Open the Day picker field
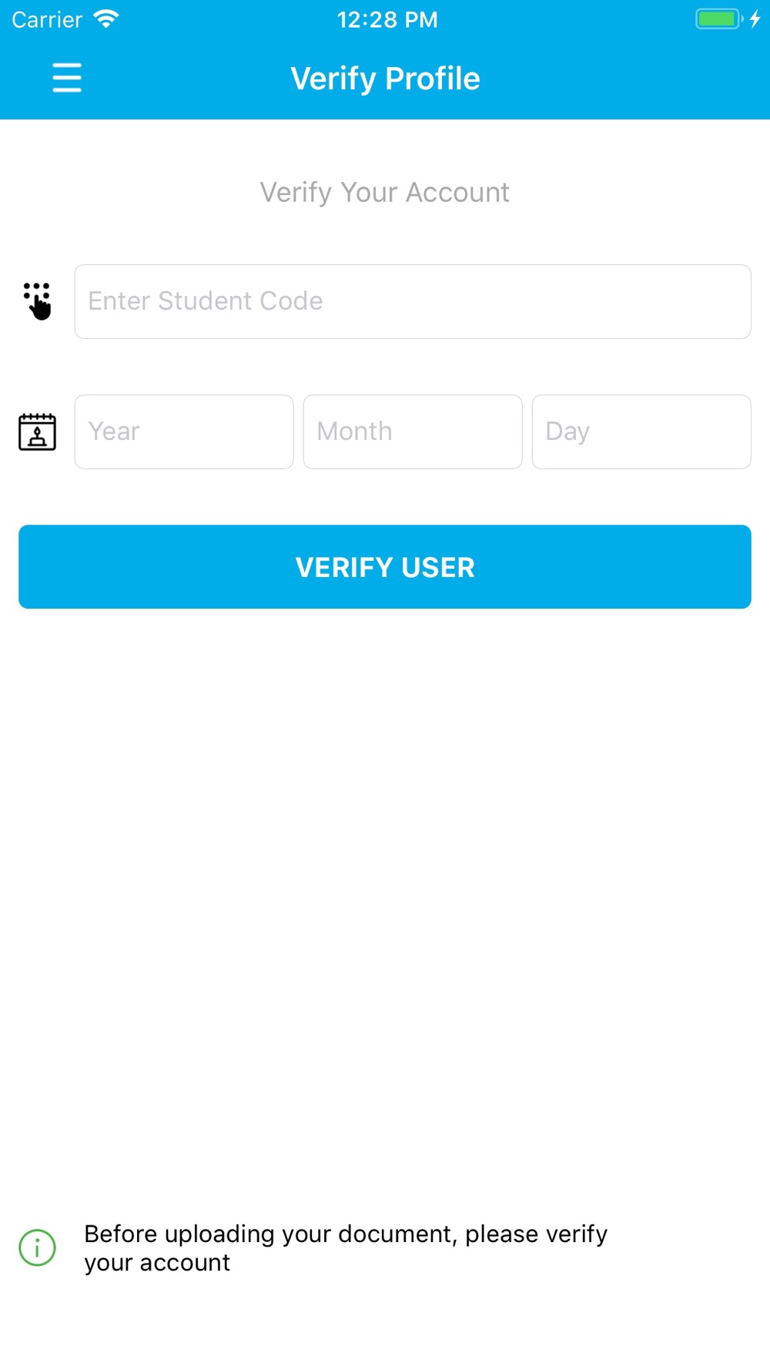 click(x=641, y=431)
